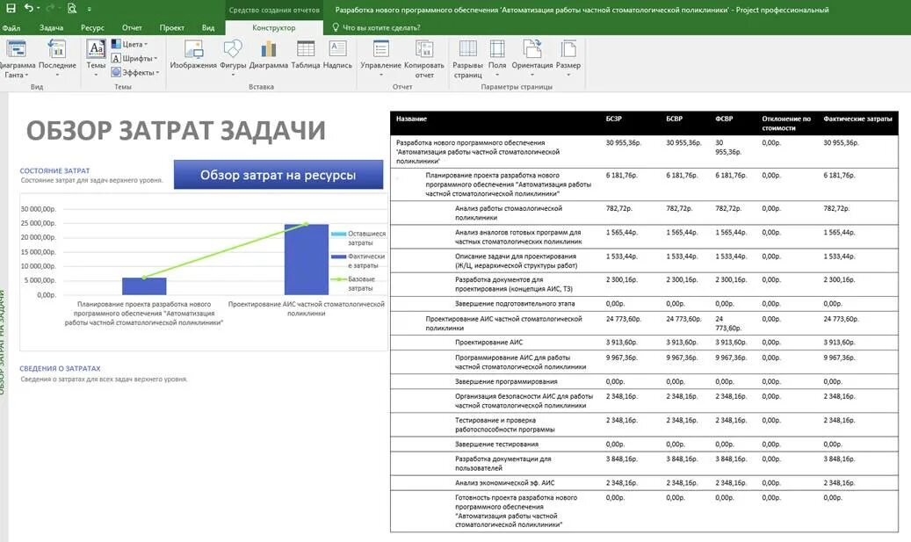
Task: Click the Разрывы страниц icon
Action: 467,49
